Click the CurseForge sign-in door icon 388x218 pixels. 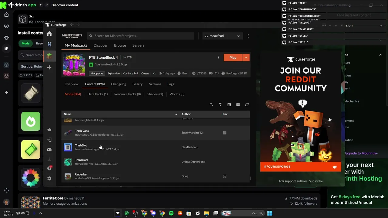49,140
